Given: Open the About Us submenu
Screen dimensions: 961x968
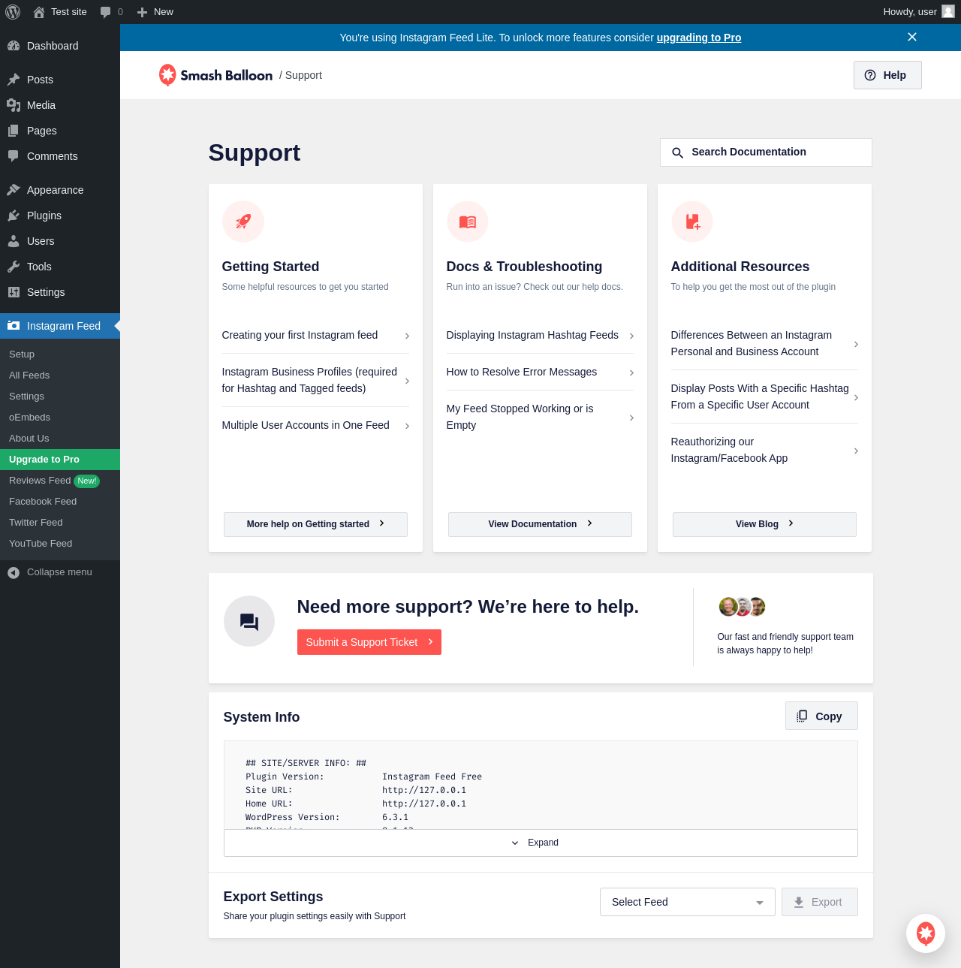Looking at the screenshot, I should [x=60, y=439].
